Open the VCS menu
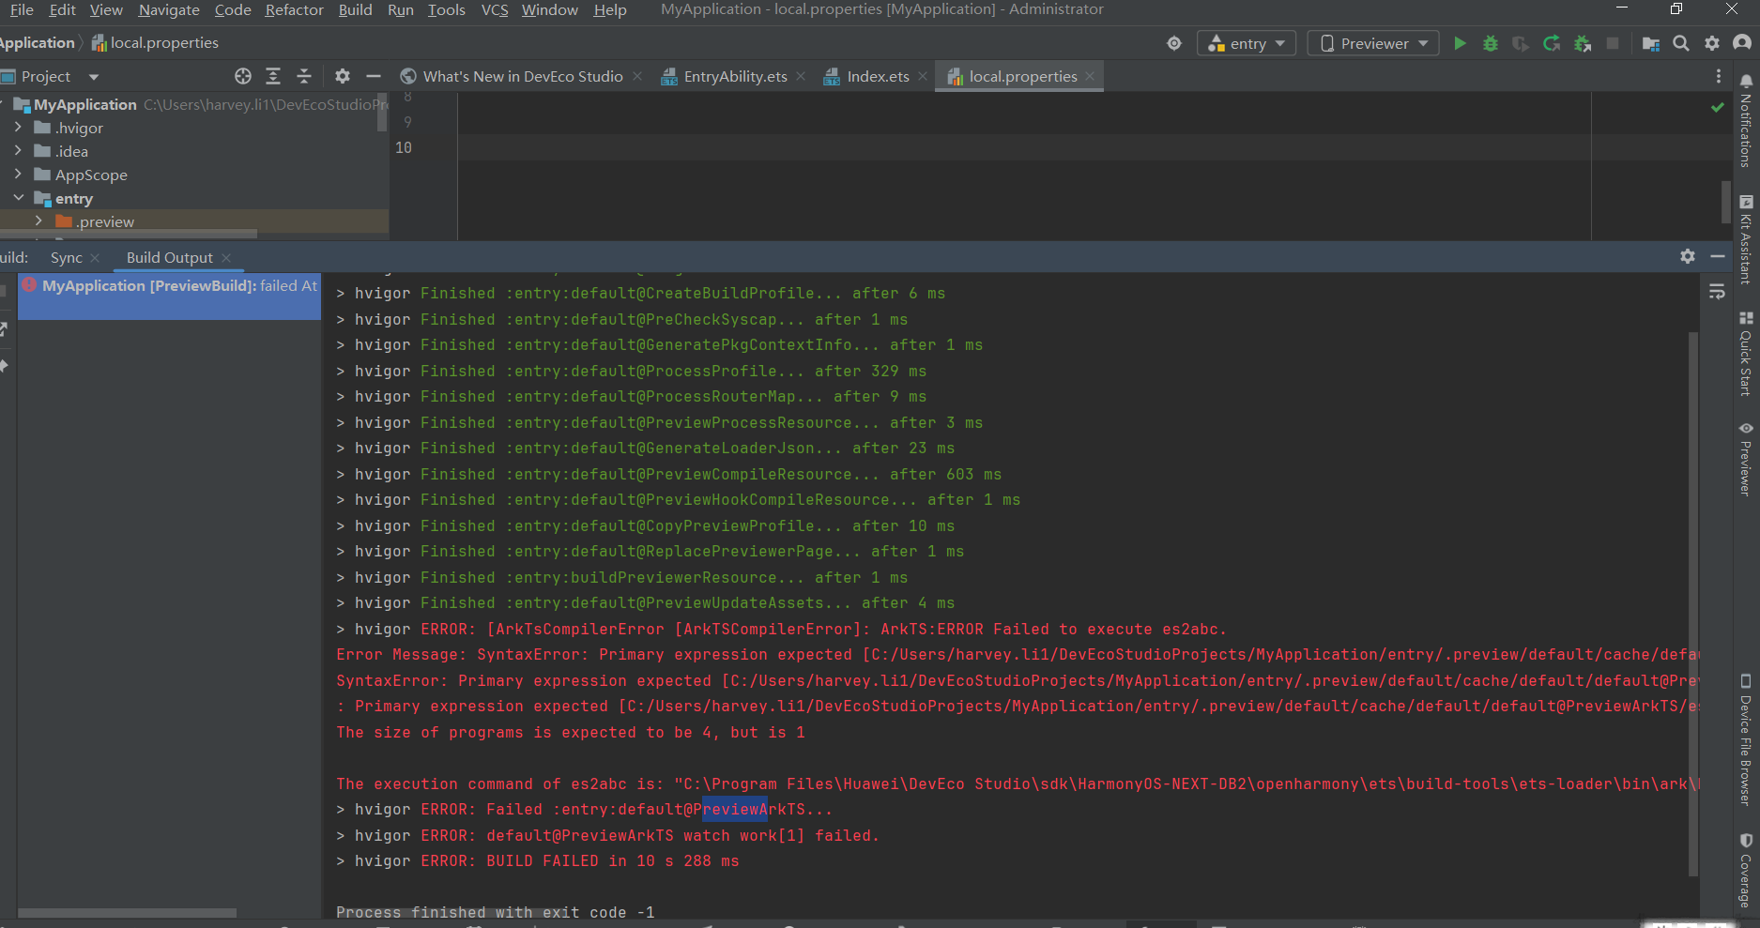 point(495,9)
